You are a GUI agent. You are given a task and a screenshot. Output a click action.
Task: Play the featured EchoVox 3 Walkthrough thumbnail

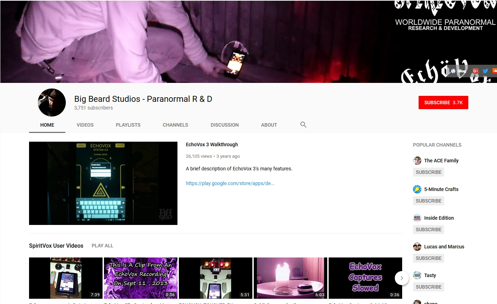click(103, 183)
